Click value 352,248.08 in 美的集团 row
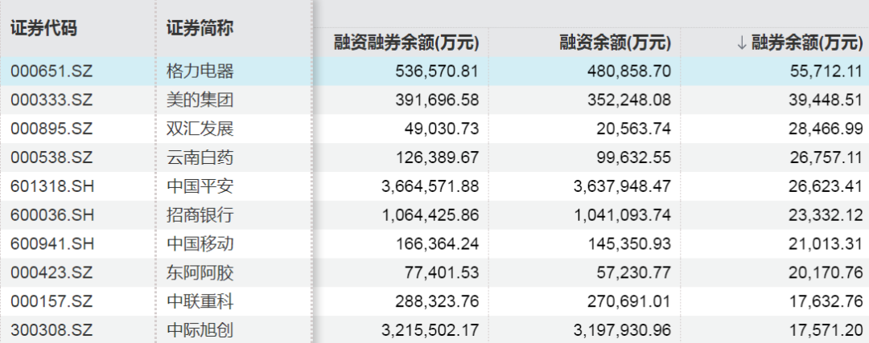 (629, 100)
